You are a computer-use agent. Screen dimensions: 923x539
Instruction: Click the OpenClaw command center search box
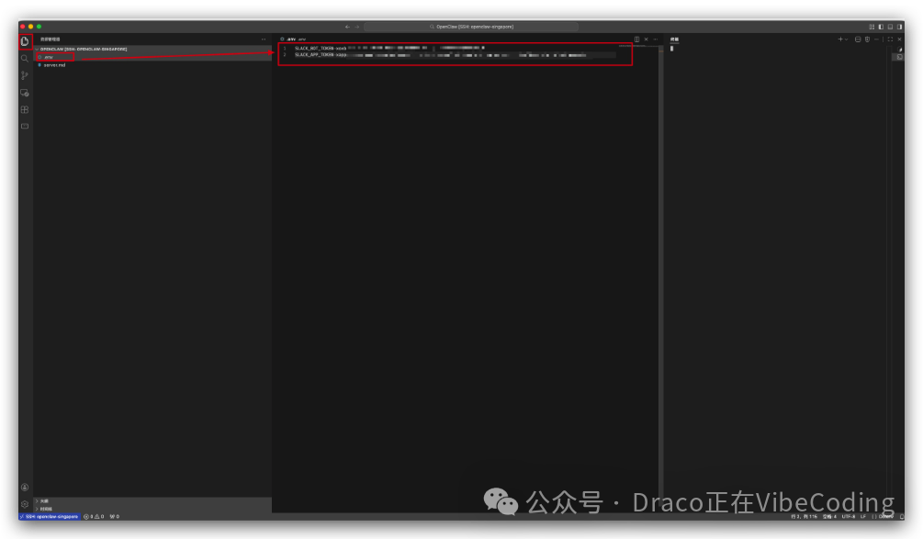(471, 27)
